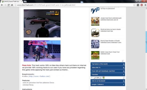
Task: Click the scrollbar down arrow
Action: (146, 89)
